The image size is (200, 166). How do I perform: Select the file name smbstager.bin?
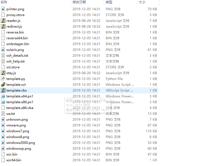tap(18, 44)
